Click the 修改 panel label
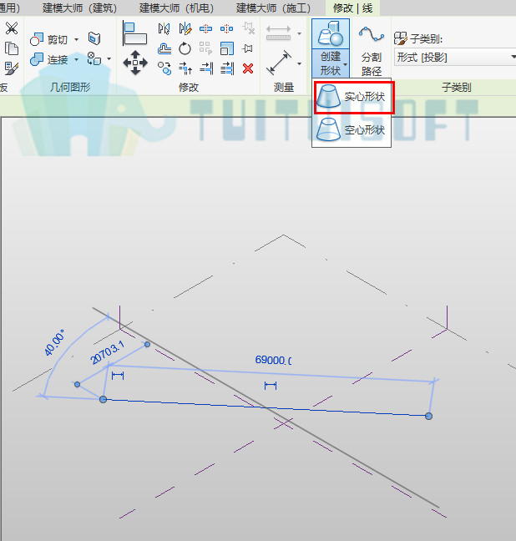The image size is (516, 541). [189, 87]
